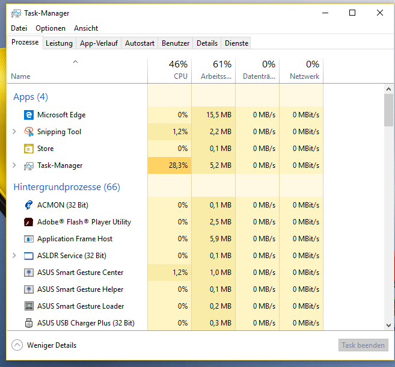Expand the Snipping Tool process group
Image resolution: width=395 pixels, height=367 pixels.
14,132
